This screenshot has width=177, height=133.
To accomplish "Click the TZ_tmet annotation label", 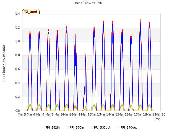I will tap(31, 12).
